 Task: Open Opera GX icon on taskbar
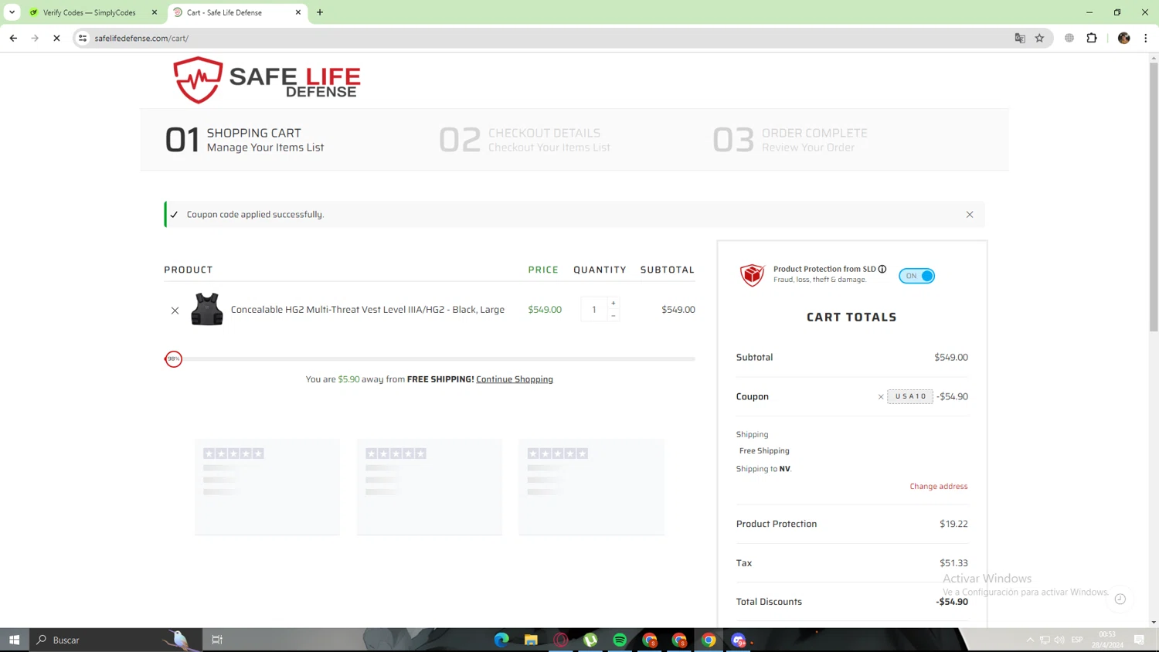coord(561,640)
